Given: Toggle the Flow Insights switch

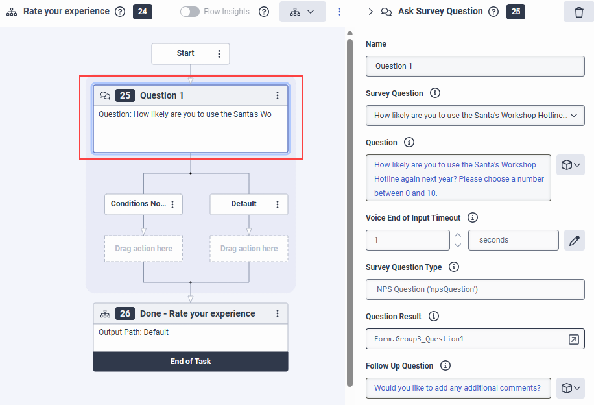Looking at the screenshot, I should coord(190,12).
